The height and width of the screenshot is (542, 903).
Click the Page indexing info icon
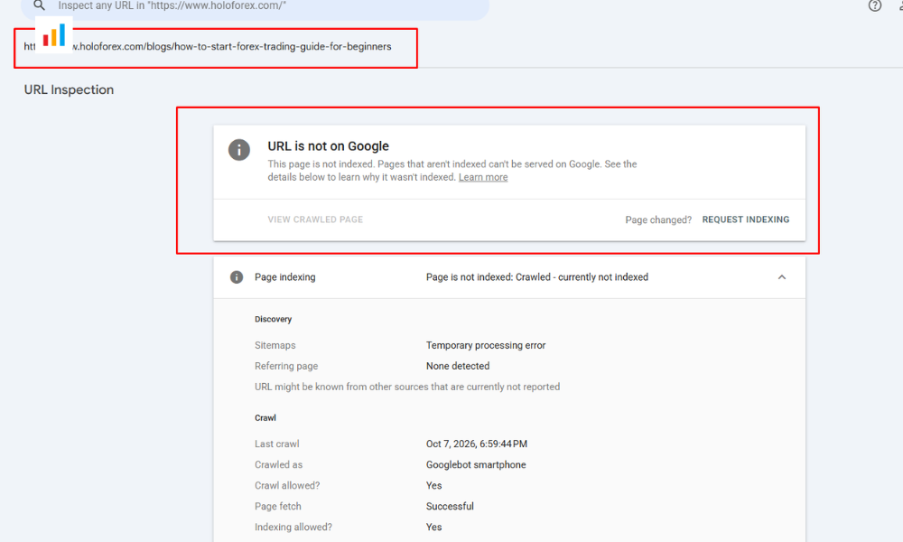point(236,277)
